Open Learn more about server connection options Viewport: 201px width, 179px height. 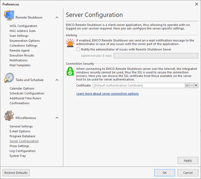107,94
